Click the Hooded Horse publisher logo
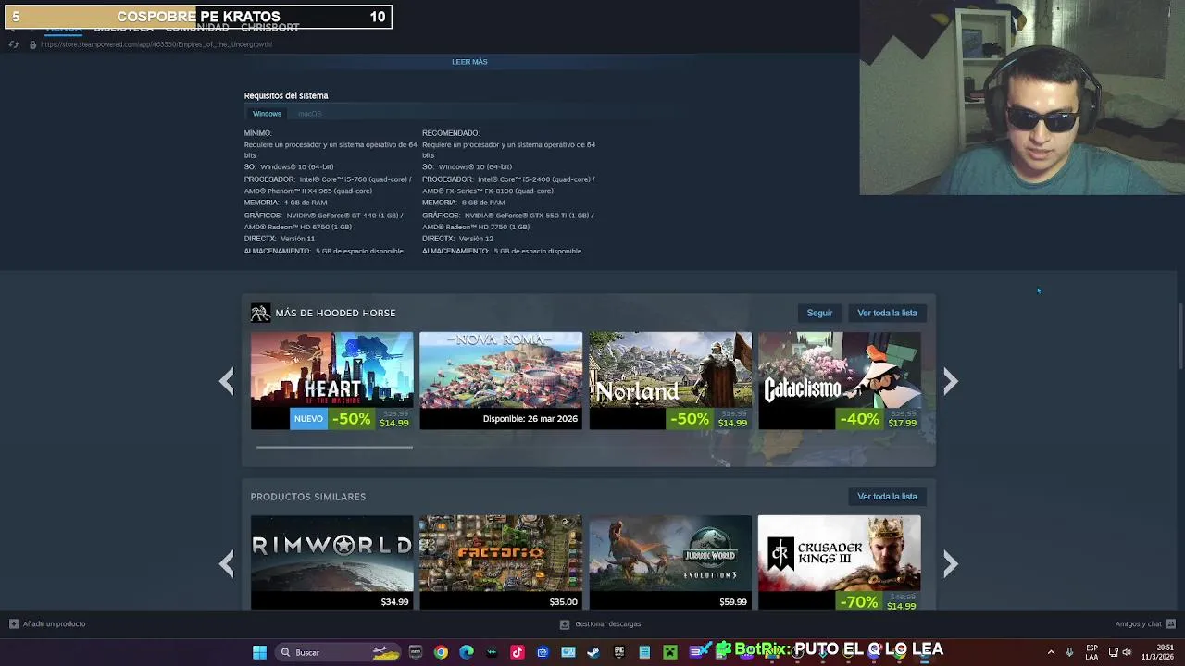The width and height of the screenshot is (1185, 666). point(260,313)
